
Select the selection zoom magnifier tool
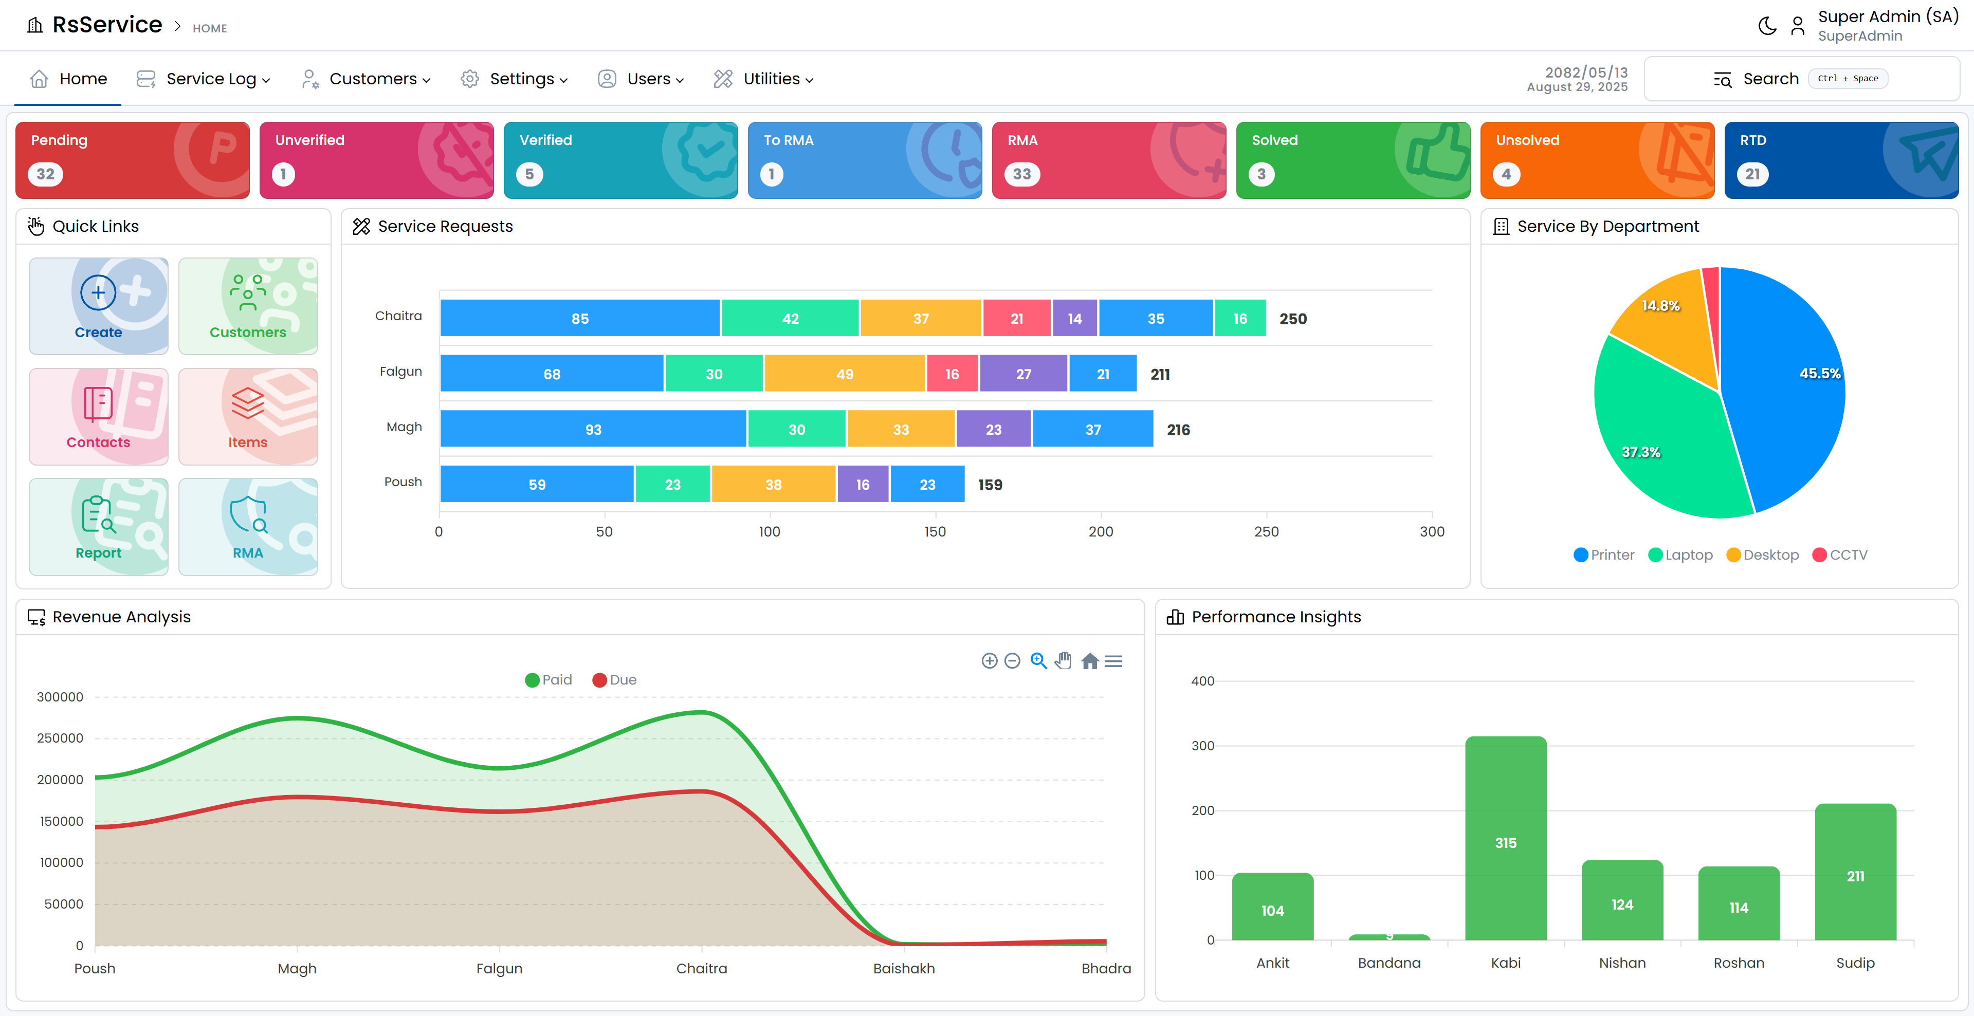[1038, 660]
